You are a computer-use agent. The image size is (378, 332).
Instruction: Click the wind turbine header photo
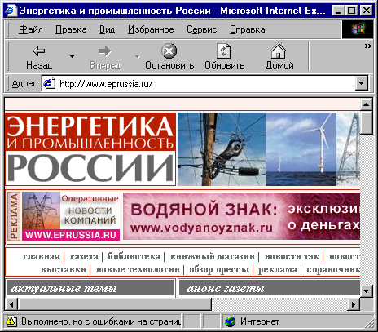301,149
